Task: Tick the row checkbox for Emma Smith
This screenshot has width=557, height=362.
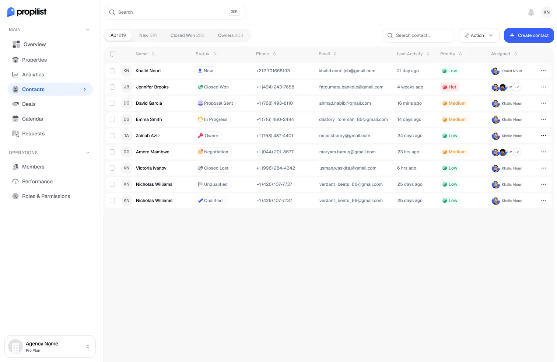Action: 112,119
